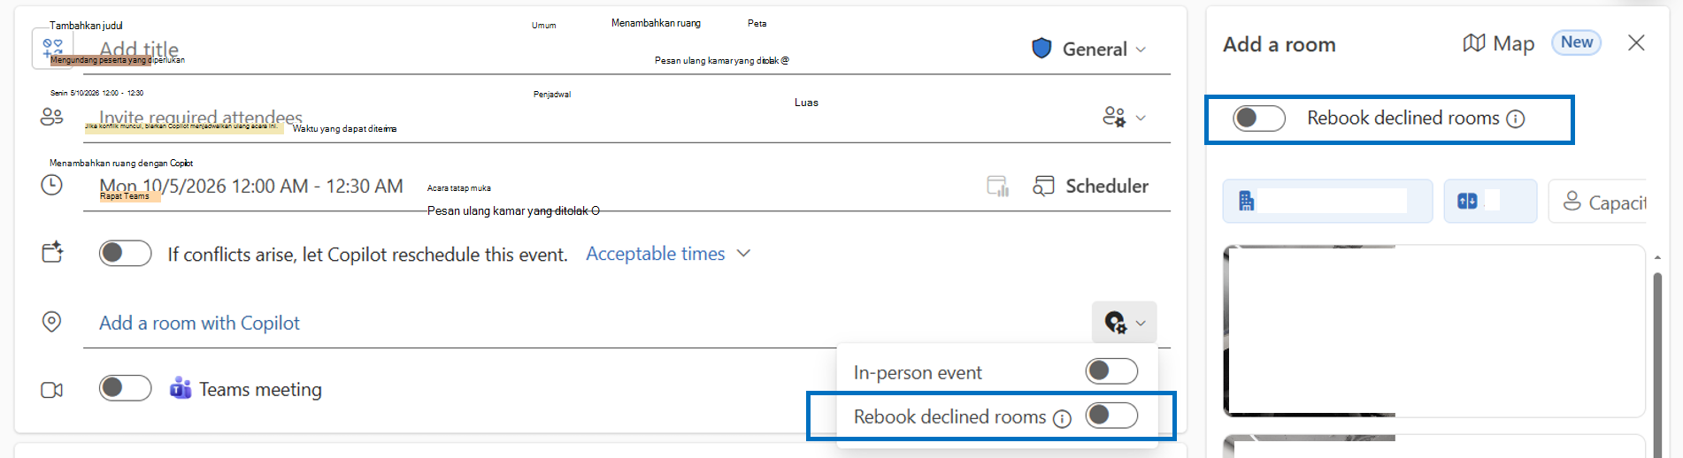
Task: Click the location pin icon
Action: click(x=52, y=322)
